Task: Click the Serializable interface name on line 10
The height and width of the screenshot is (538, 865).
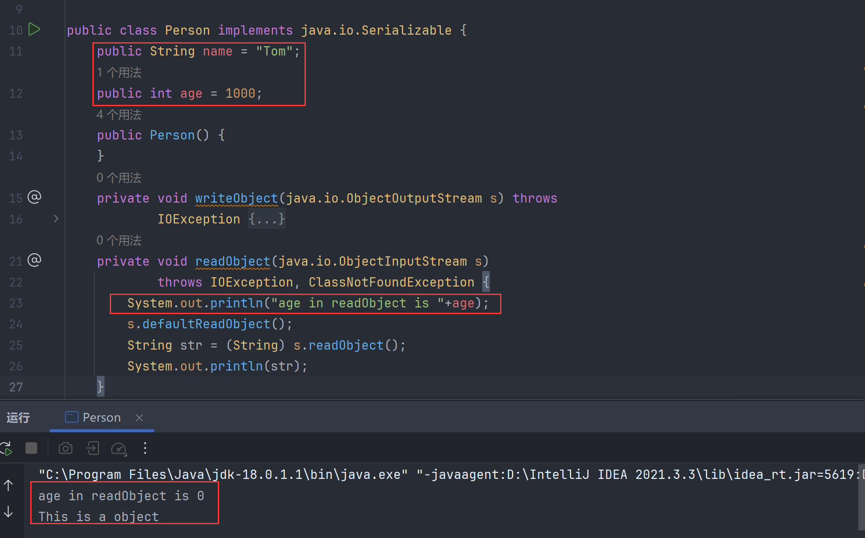Action: click(407, 30)
